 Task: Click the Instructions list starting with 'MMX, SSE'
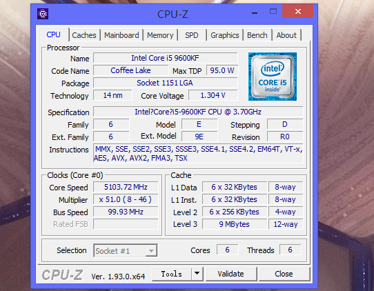[x=198, y=154]
